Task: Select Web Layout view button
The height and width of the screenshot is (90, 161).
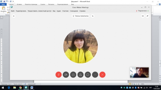Action: click(134, 84)
